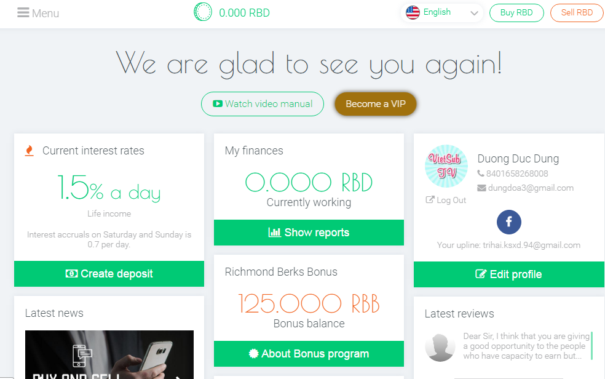605x379 pixels.
Task: Click the Sell RBD button
Action: click(x=577, y=13)
